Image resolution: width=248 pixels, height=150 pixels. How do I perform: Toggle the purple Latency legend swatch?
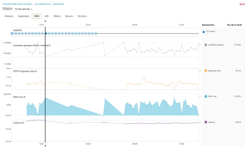click(206, 122)
